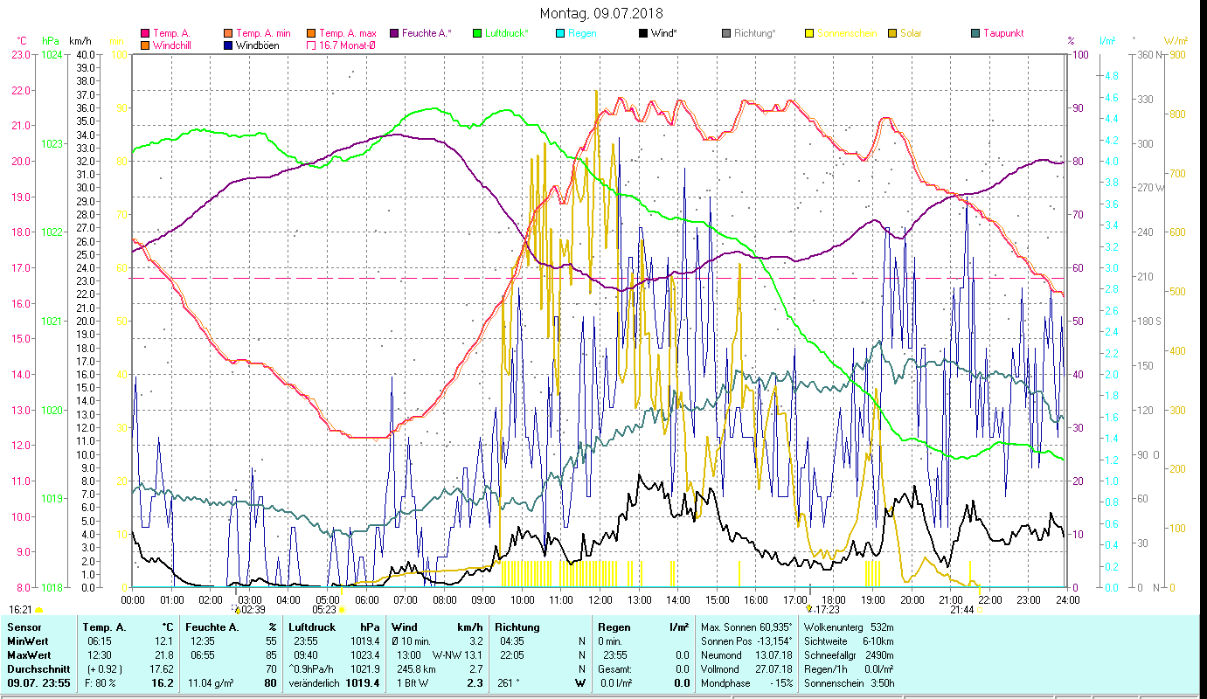Screen dimensions: 1207x699
Task: Click the black Wind* legend swatch
Action: point(642,33)
